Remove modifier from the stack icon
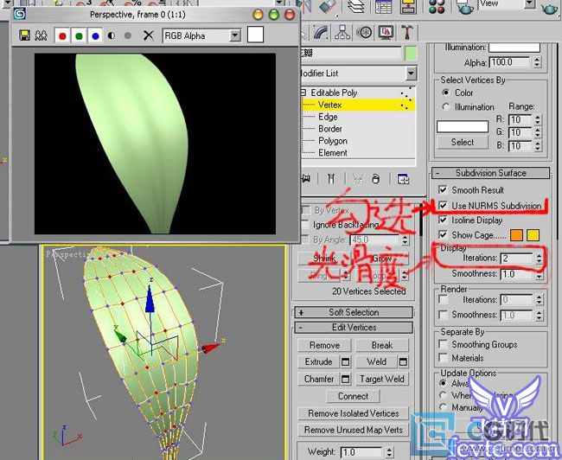The width and height of the screenshot is (562, 460). [x=375, y=178]
